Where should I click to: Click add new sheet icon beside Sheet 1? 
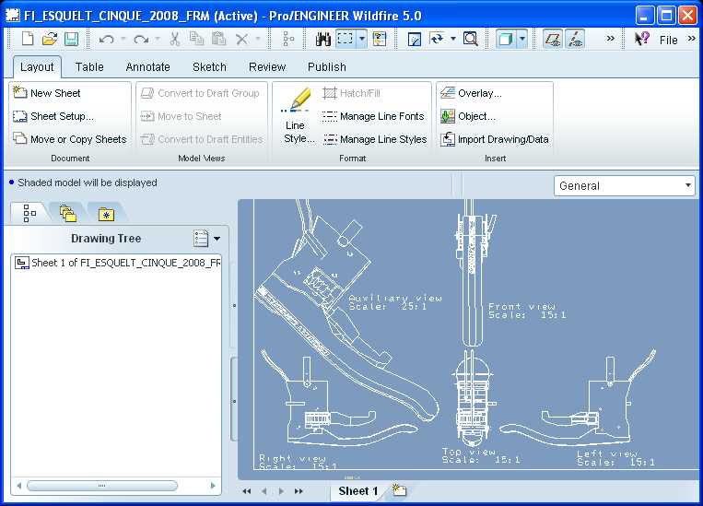tap(399, 490)
